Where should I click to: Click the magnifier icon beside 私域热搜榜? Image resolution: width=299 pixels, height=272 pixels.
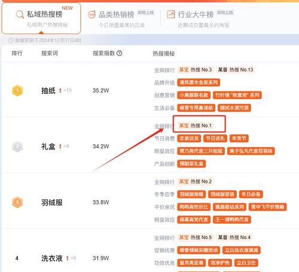[x=20, y=14]
